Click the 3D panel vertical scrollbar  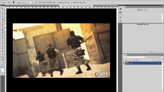point(162,17)
